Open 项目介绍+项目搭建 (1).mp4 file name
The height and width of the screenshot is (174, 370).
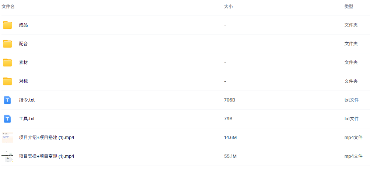pos(47,138)
